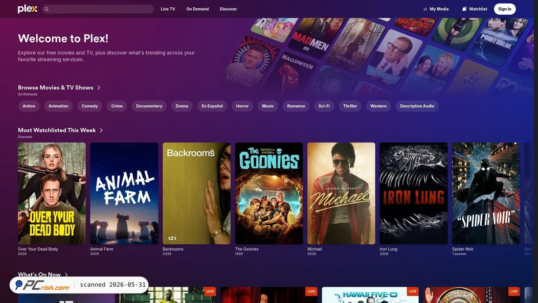Open the Live TV menu
Image resolution: width=538 pixels, height=303 pixels.
168,9
